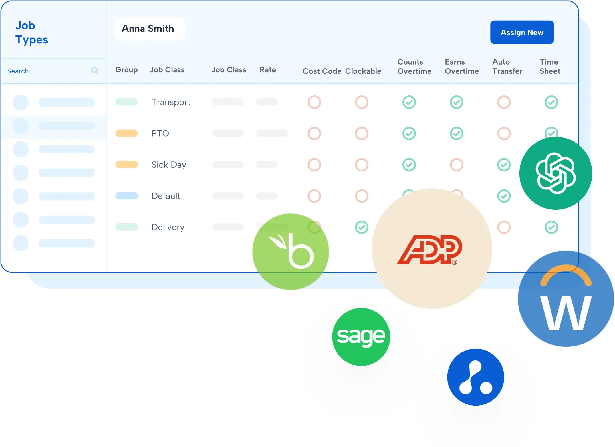This screenshot has width=615, height=447.
Task: Sort by Time Sheet header
Action: (550, 67)
